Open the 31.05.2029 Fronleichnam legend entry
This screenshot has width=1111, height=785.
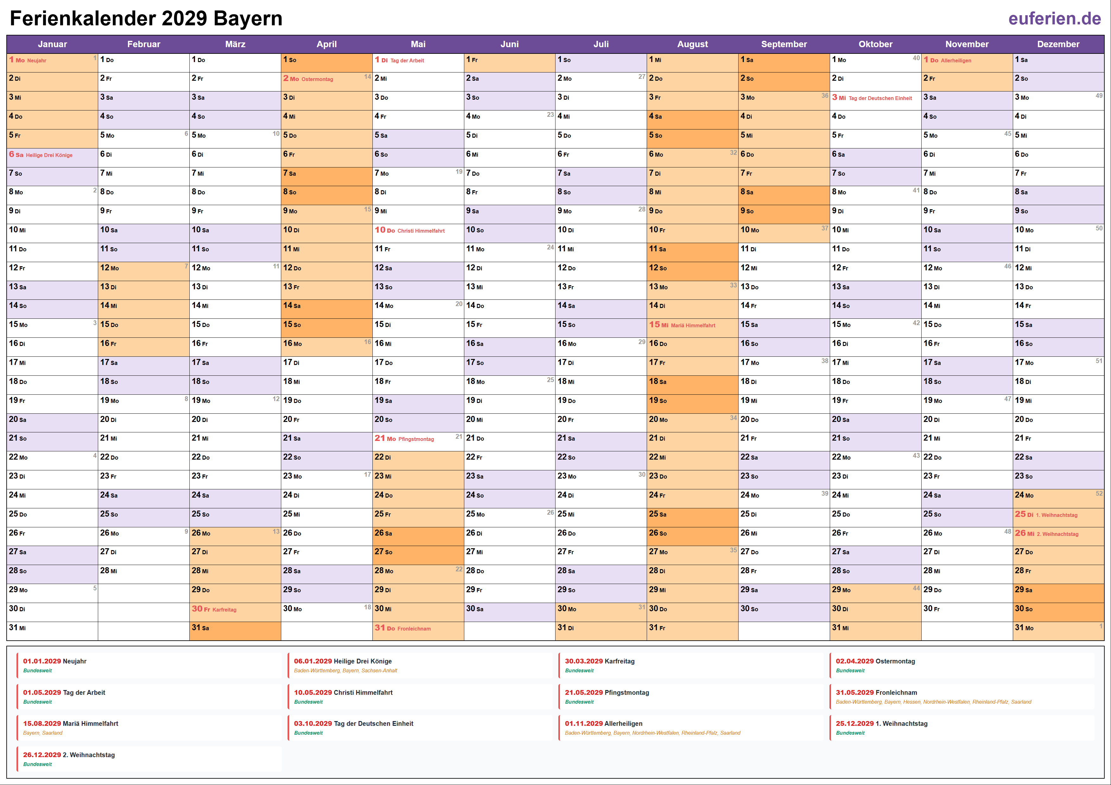click(876, 693)
